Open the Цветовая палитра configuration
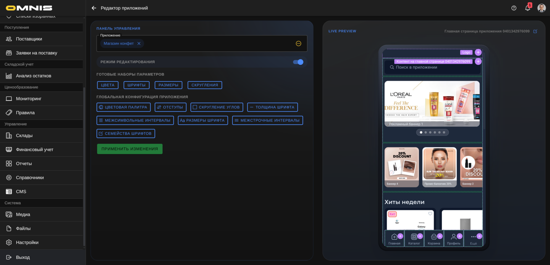The height and width of the screenshot is (265, 550). [x=123, y=107]
